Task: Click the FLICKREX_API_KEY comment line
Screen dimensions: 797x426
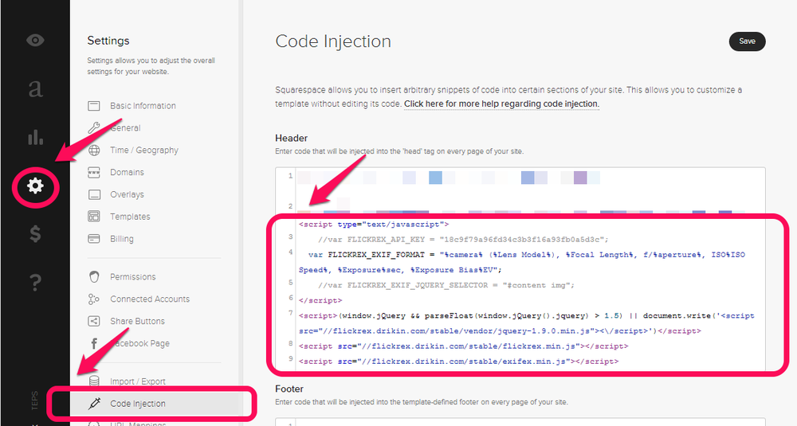Action: (x=463, y=239)
